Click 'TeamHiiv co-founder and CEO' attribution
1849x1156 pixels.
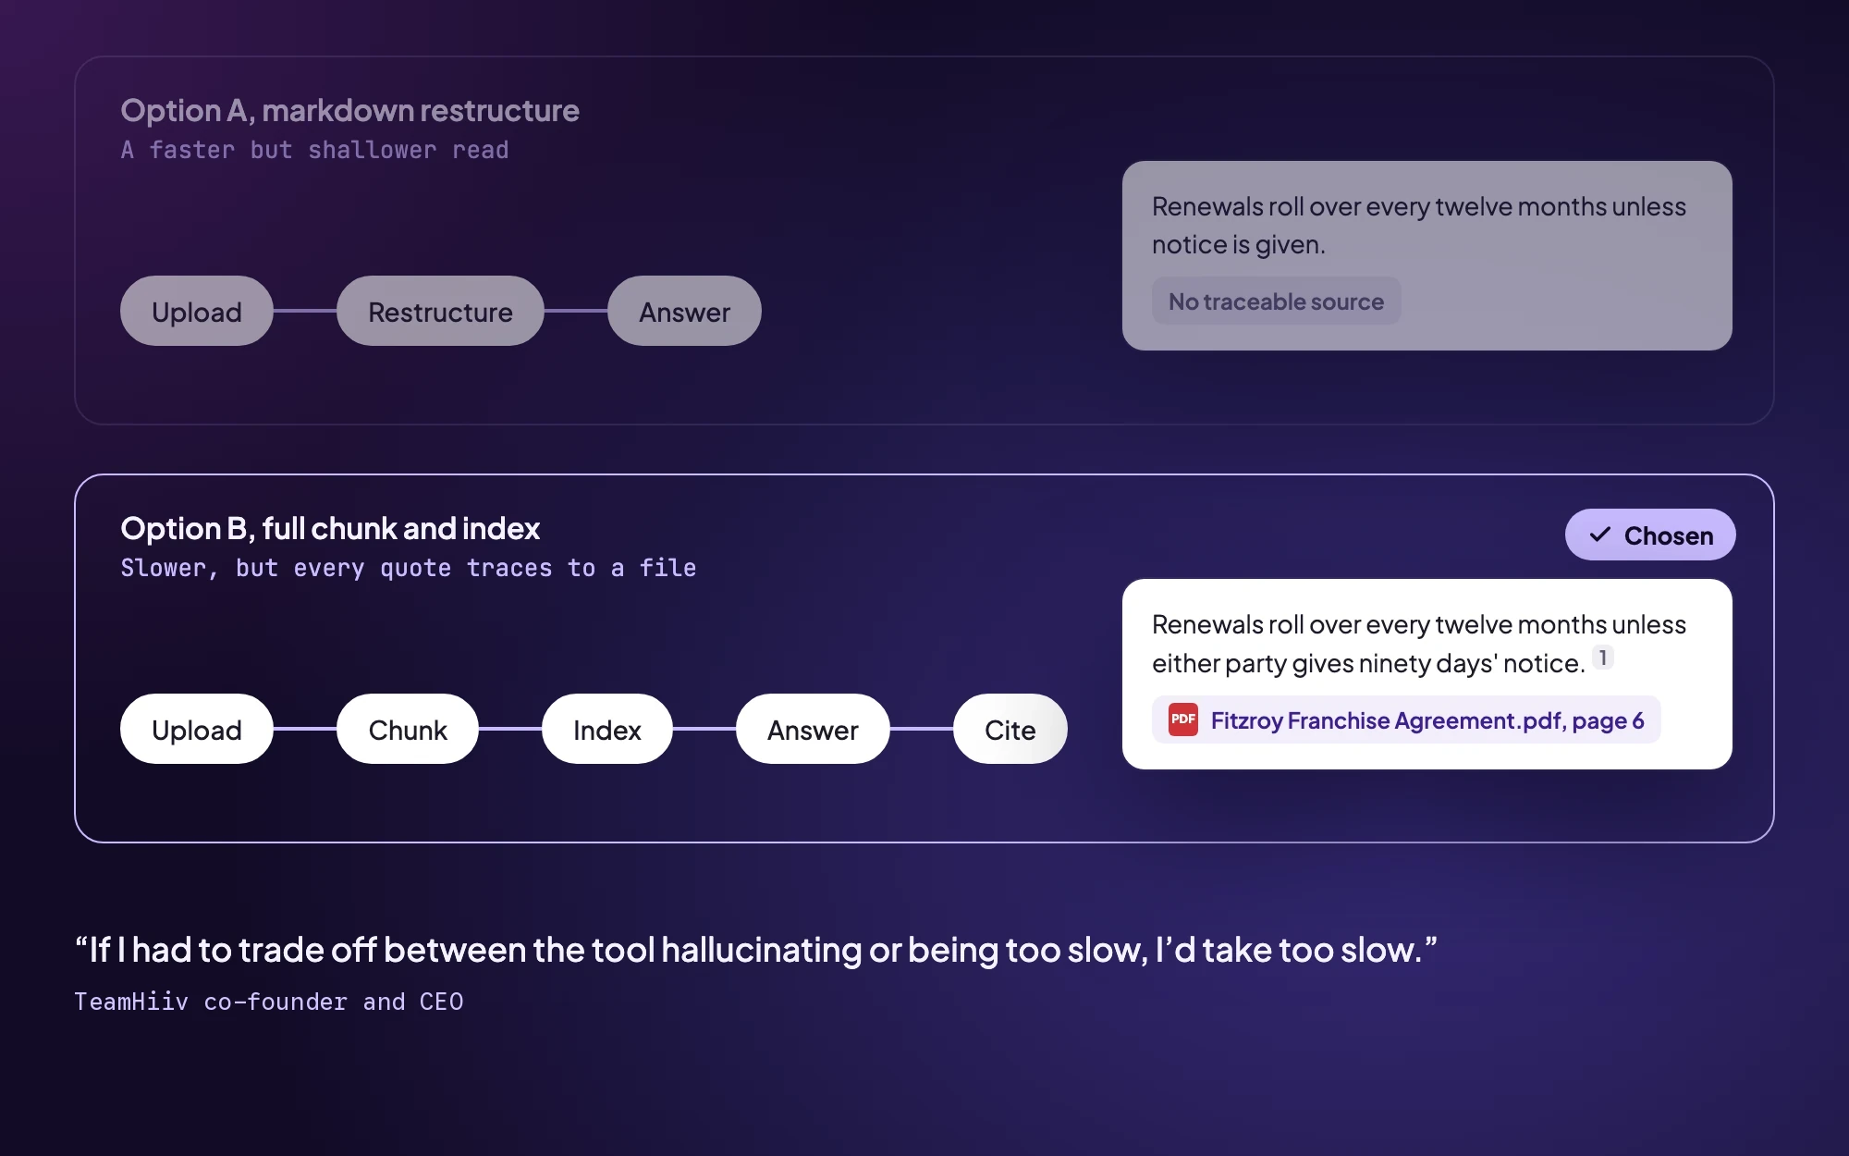[269, 1002]
